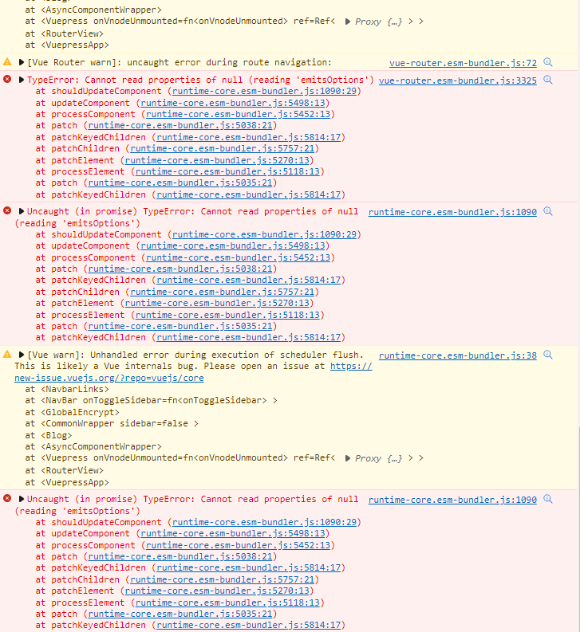580x632 pixels.
Task: Select the 'at <NavbarLinks>' trace line
Action: (x=67, y=390)
